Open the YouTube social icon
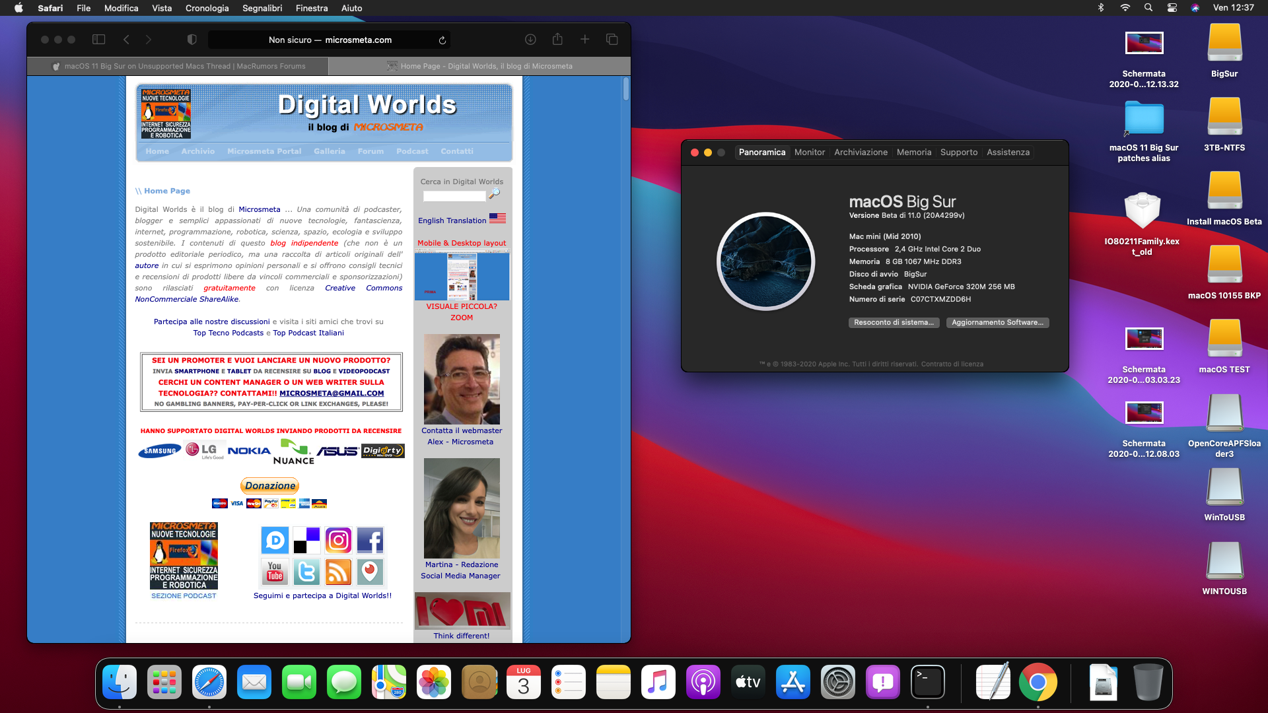Image resolution: width=1268 pixels, height=713 pixels. [x=275, y=572]
